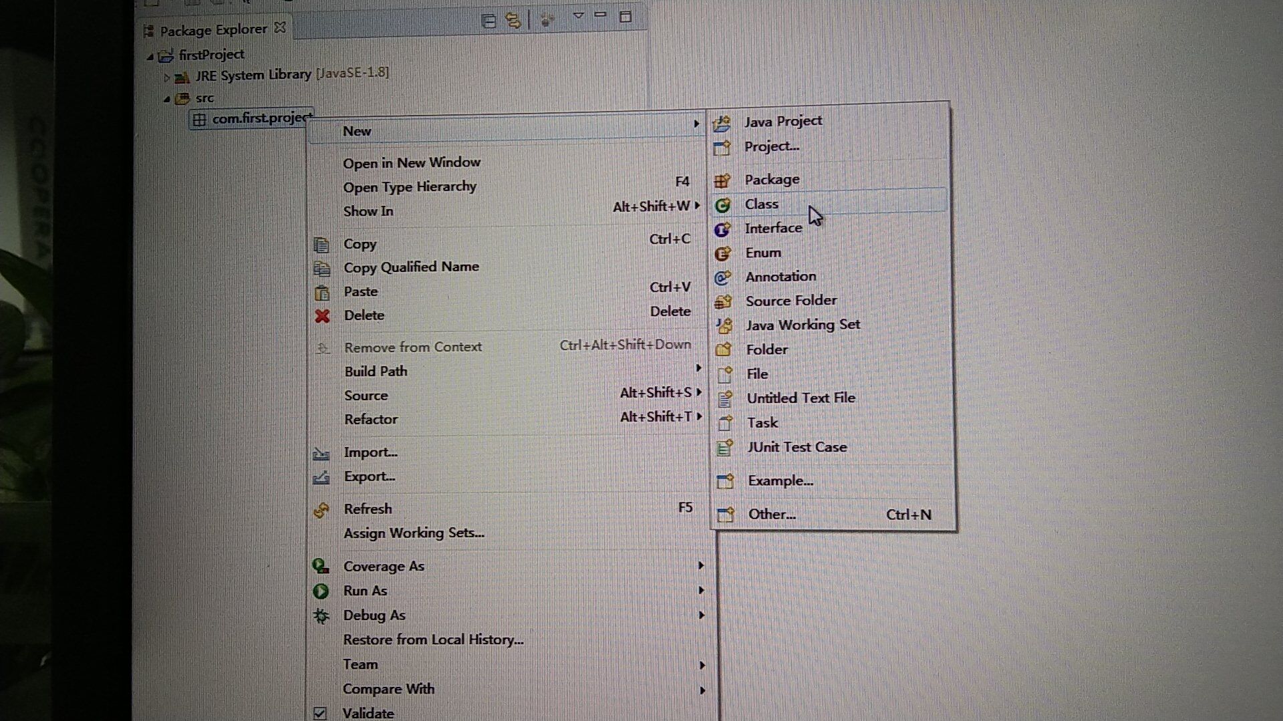This screenshot has width=1283, height=721.
Task: Click the Java Project icon in submenu
Action: point(722,123)
